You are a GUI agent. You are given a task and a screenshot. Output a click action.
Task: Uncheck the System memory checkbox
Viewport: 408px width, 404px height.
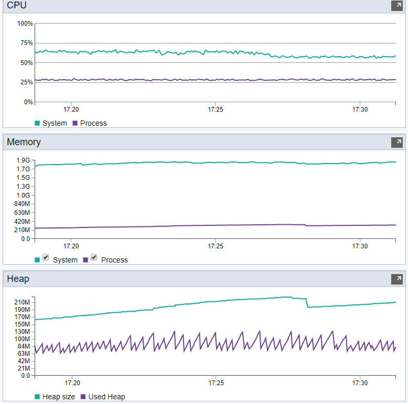tap(46, 257)
